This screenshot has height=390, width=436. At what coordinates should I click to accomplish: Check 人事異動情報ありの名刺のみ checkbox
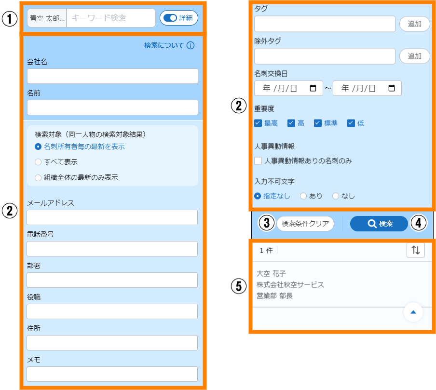[259, 161]
